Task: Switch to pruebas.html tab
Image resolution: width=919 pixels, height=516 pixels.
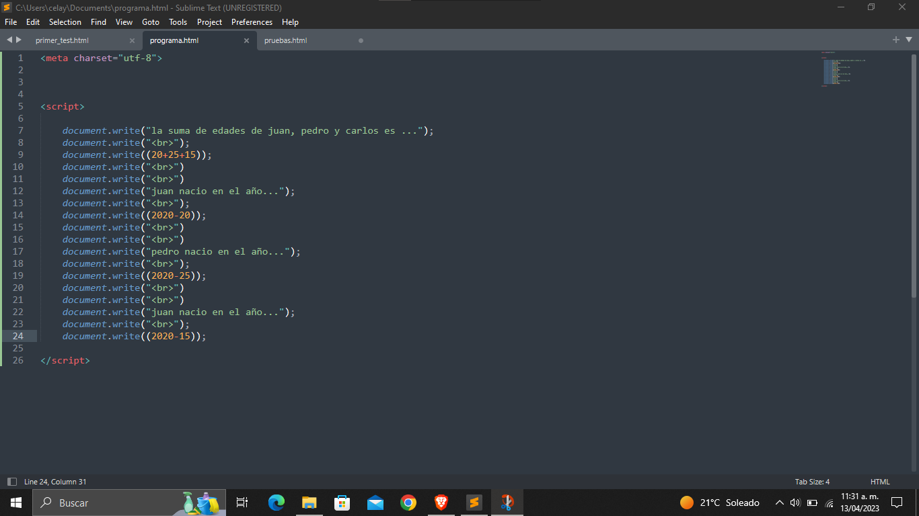Action: click(x=285, y=40)
